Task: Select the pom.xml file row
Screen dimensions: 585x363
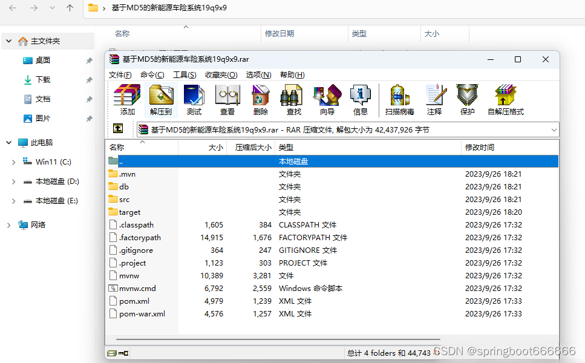Action: 332,301
